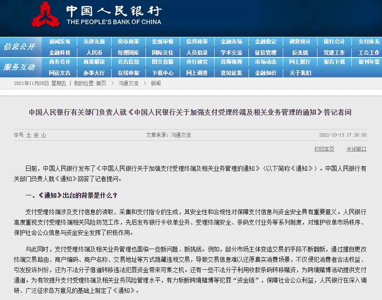Image resolution: width=382 pixels, height=300 pixels.
Task: Go to 宏观审慎 section
Action: [x=163, y=42]
